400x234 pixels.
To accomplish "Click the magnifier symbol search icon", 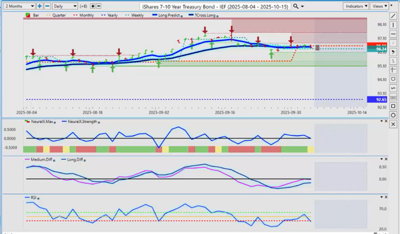I will [296, 6].
